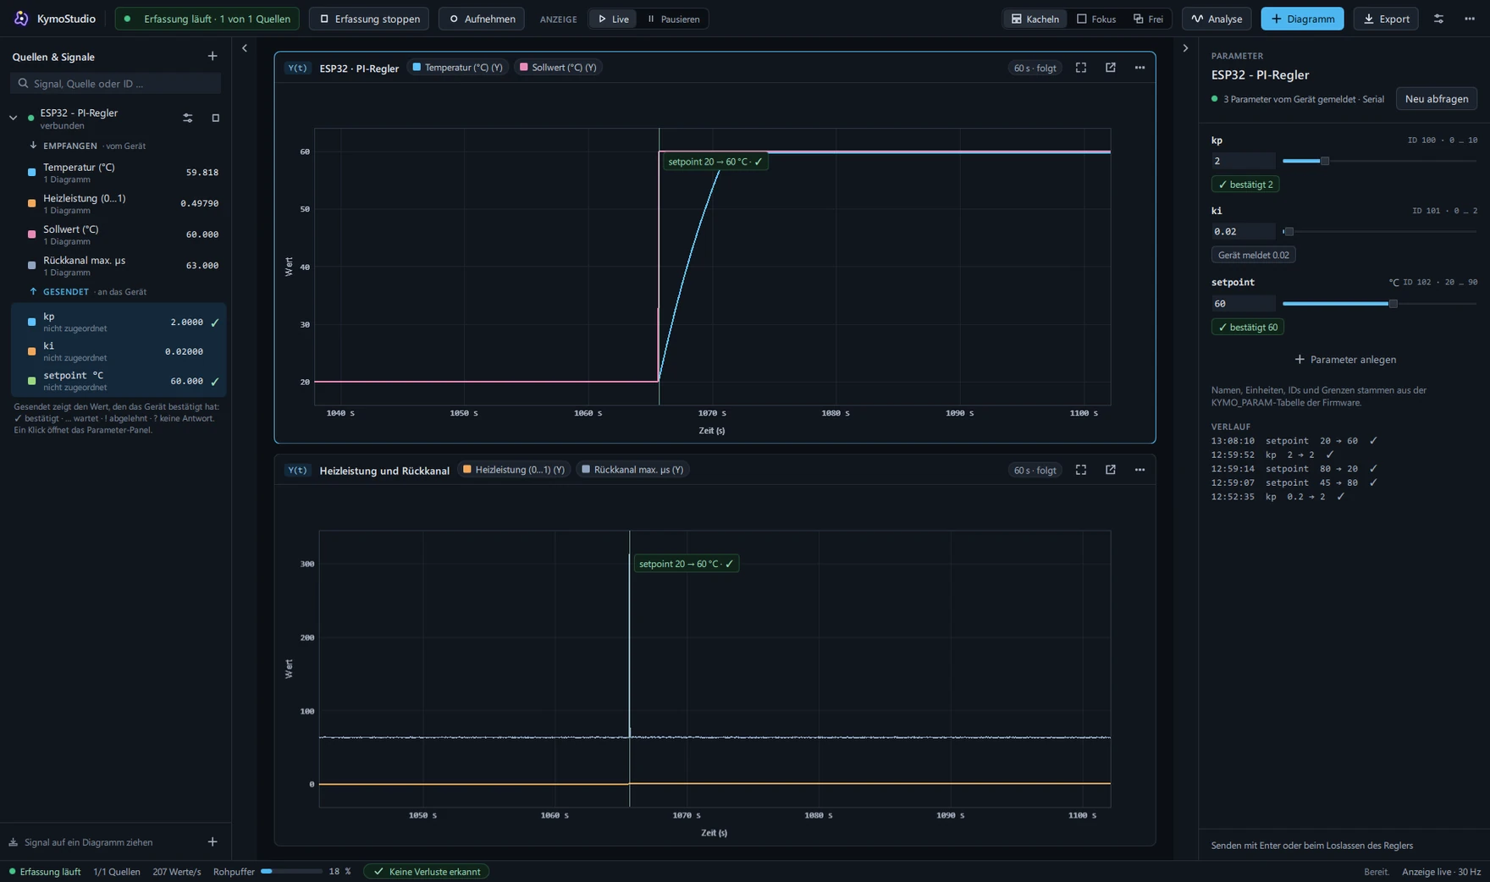Toggle Temperatur (°C) series in top chart
Image resolution: width=1490 pixels, height=882 pixels.
[x=457, y=68]
